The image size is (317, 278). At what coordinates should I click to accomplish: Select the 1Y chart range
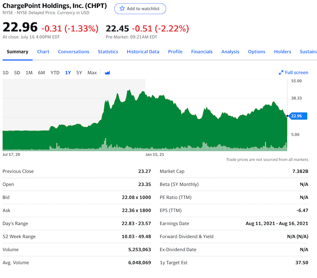pos(68,73)
